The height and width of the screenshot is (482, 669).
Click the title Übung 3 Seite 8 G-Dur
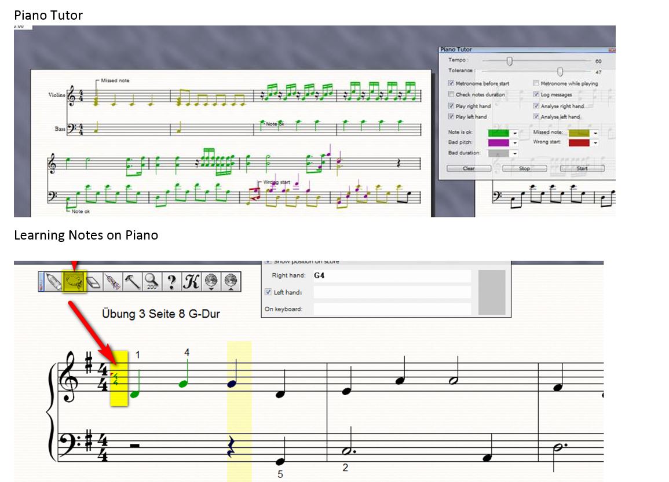point(161,314)
